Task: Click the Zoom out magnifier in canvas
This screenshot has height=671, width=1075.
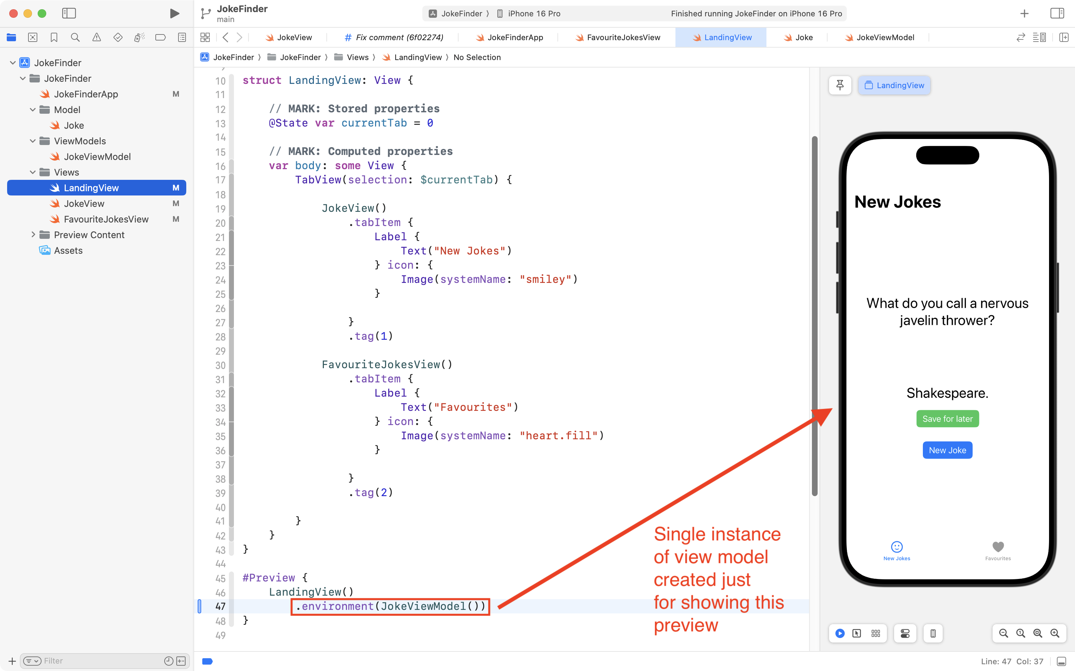Action: 1003,633
